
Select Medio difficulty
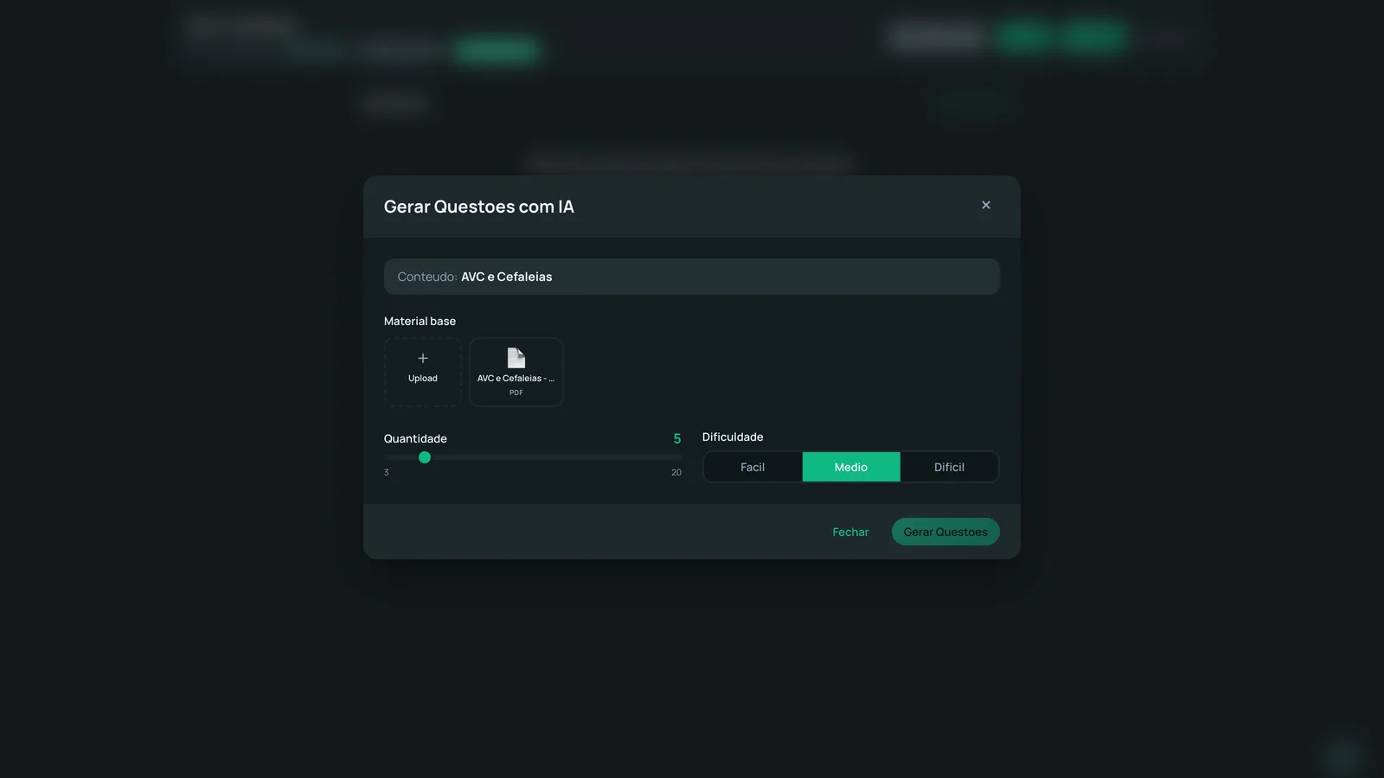point(851,467)
